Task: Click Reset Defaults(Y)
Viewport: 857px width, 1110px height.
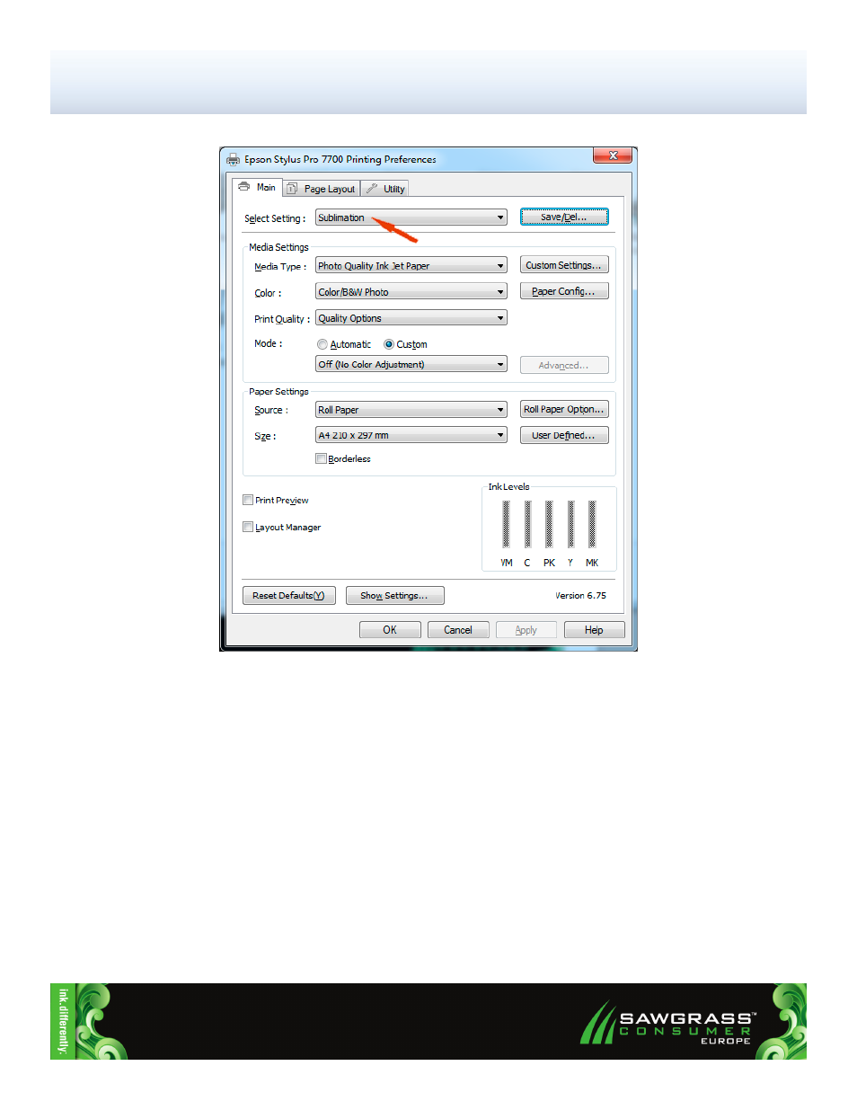Action: [x=289, y=595]
